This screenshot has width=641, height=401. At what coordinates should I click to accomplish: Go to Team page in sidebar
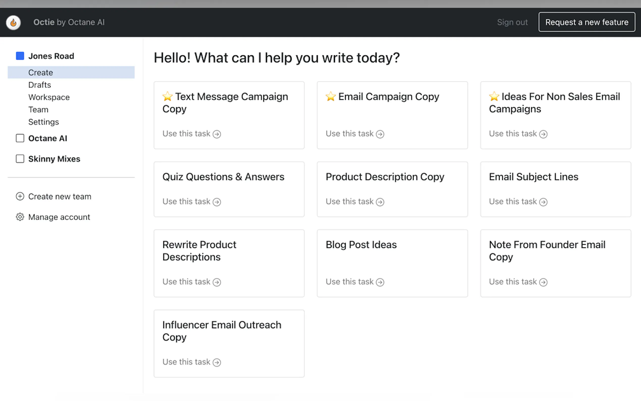(38, 110)
